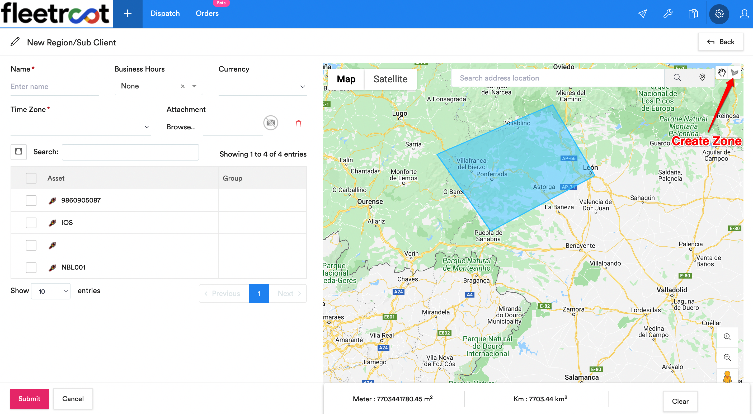Delete attachment with red trash icon
The image size is (753, 414).
coord(298,124)
